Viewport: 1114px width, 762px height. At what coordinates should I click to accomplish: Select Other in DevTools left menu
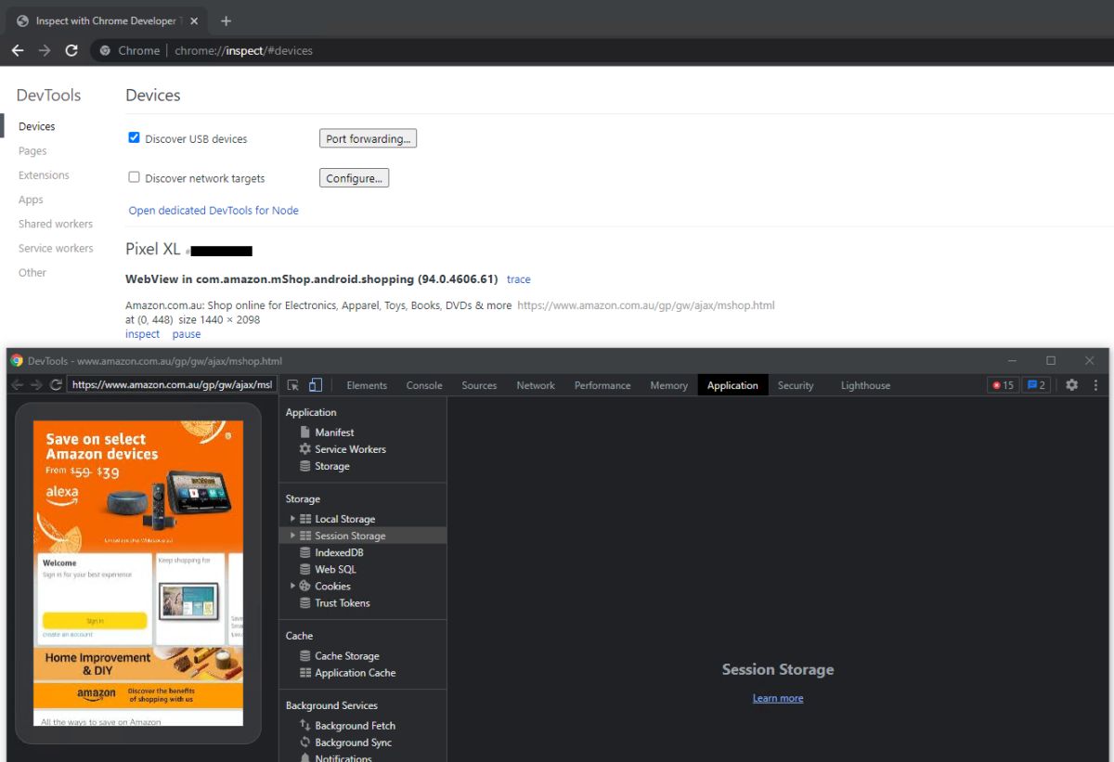pyautogui.click(x=32, y=272)
